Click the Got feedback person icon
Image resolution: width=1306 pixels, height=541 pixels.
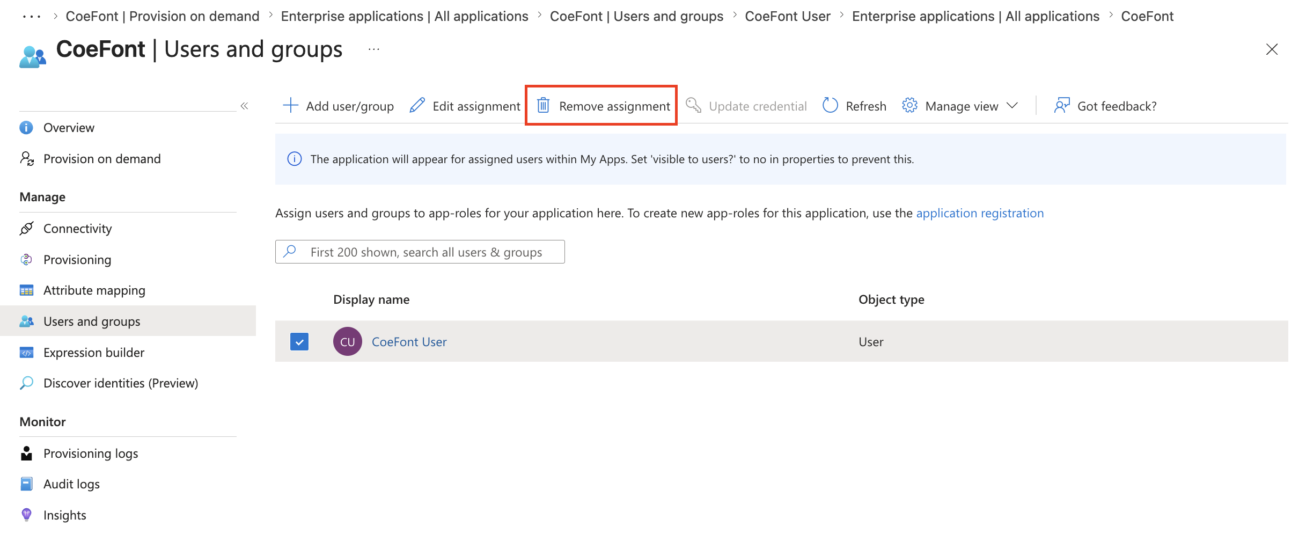point(1062,105)
